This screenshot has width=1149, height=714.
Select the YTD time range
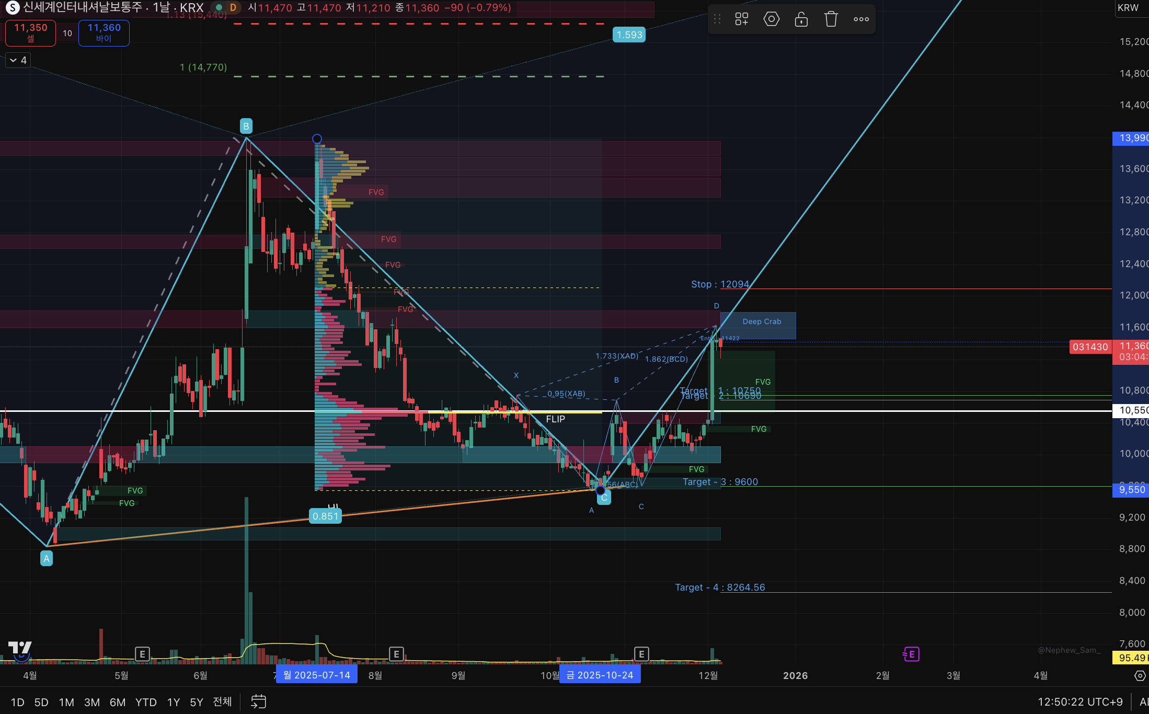tap(146, 702)
